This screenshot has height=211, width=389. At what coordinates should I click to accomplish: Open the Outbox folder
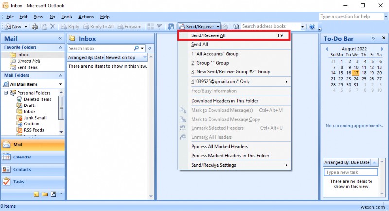(32, 124)
